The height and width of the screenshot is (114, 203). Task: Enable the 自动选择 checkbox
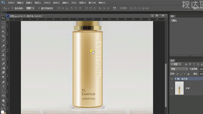(x=12, y=8)
